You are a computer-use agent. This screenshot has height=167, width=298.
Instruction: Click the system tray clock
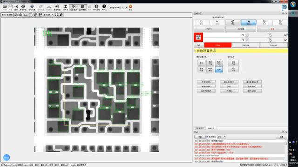[293, 160]
